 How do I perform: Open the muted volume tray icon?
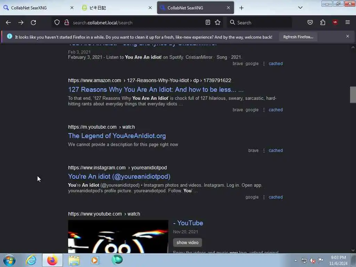click(313, 261)
